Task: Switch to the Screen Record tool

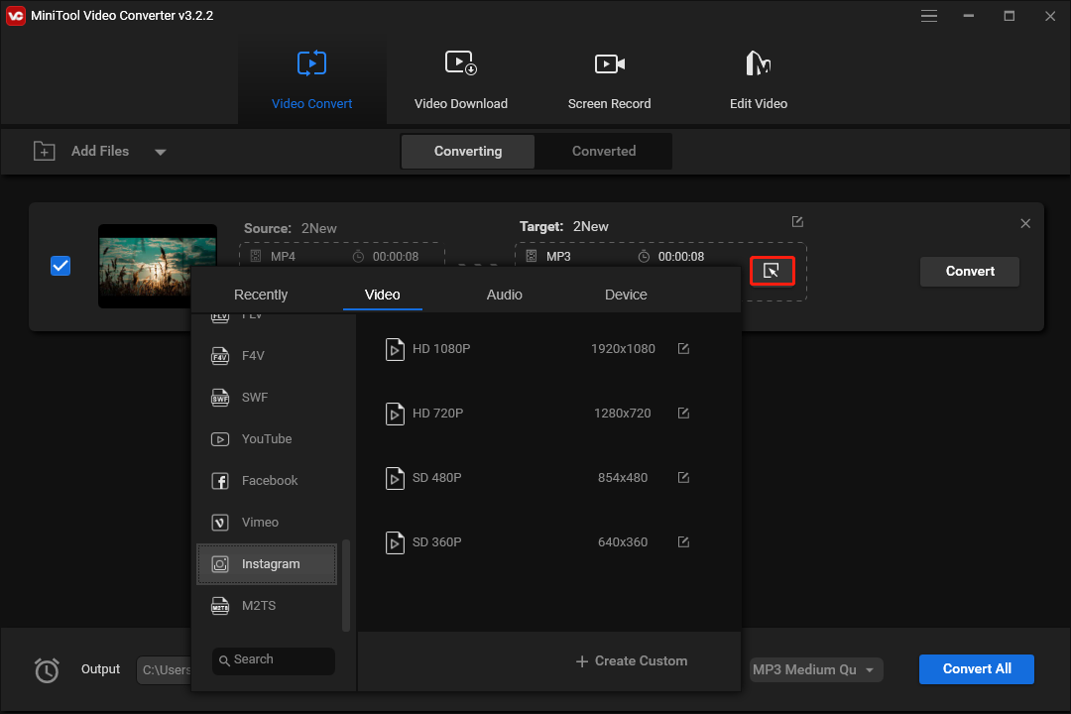Action: [x=609, y=79]
